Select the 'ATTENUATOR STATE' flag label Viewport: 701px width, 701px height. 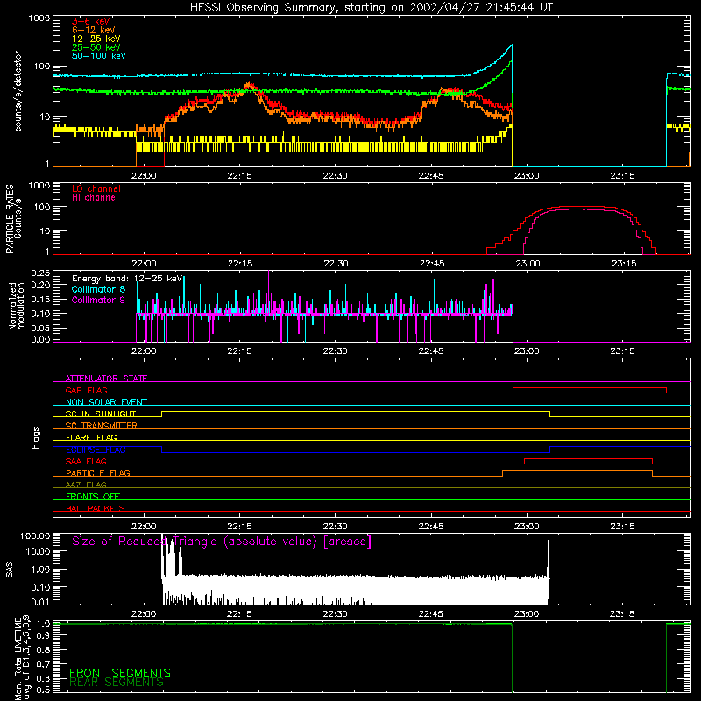point(106,379)
